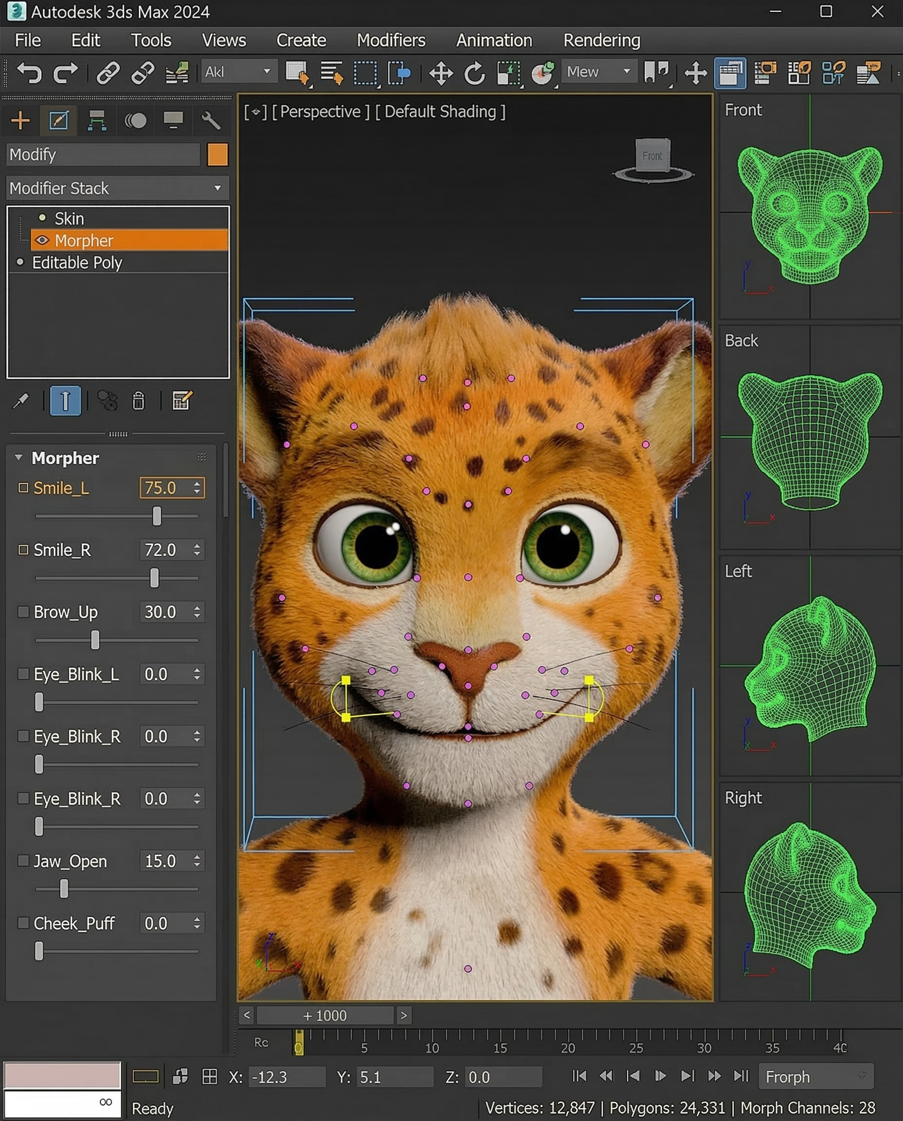Click the Configure Modifier Sets icon
Screen dimensions: 903x1121
point(182,400)
